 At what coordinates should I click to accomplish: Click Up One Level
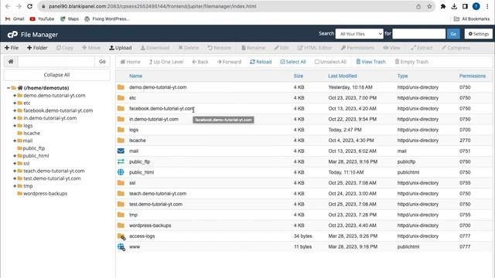pyautogui.click(x=166, y=62)
